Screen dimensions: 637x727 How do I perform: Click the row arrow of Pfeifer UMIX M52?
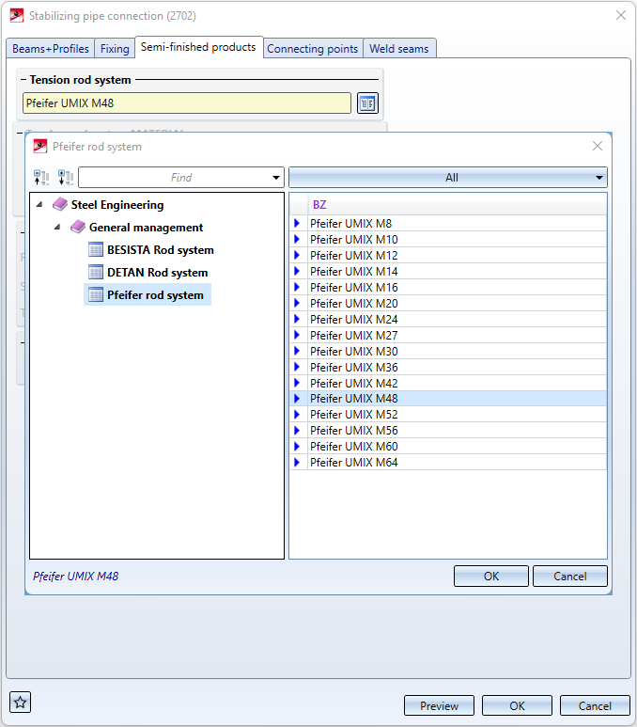click(x=298, y=414)
